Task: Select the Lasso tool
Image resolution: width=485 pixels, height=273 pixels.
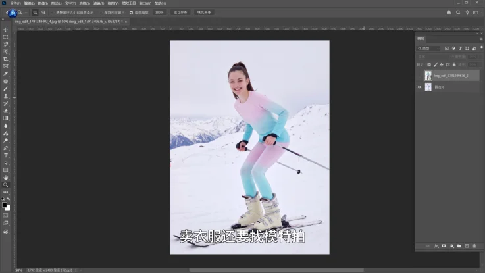Action: pos(5,44)
